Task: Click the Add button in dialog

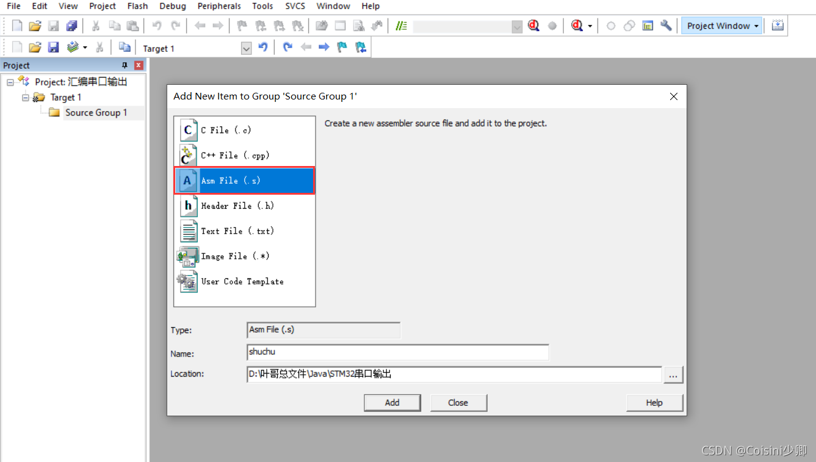Action: click(x=392, y=403)
